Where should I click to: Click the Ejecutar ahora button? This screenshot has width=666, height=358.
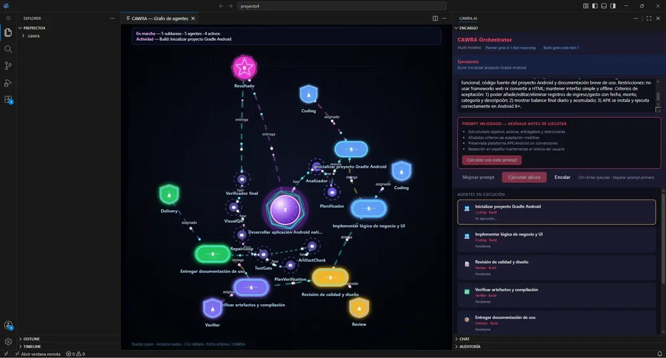click(524, 177)
